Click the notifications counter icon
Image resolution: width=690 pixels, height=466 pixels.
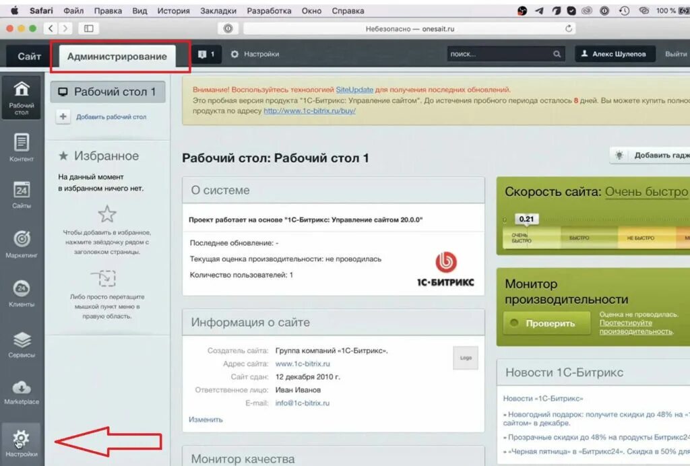(x=206, y=54)
